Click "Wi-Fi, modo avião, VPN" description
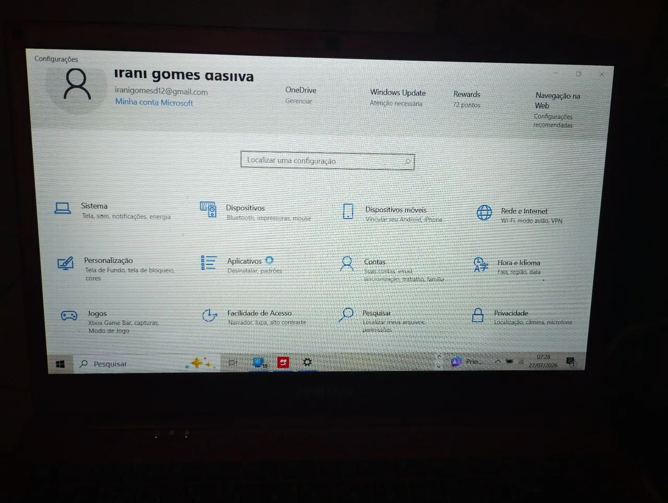Screen dimensions: 668x503 [x=532, y=221]
